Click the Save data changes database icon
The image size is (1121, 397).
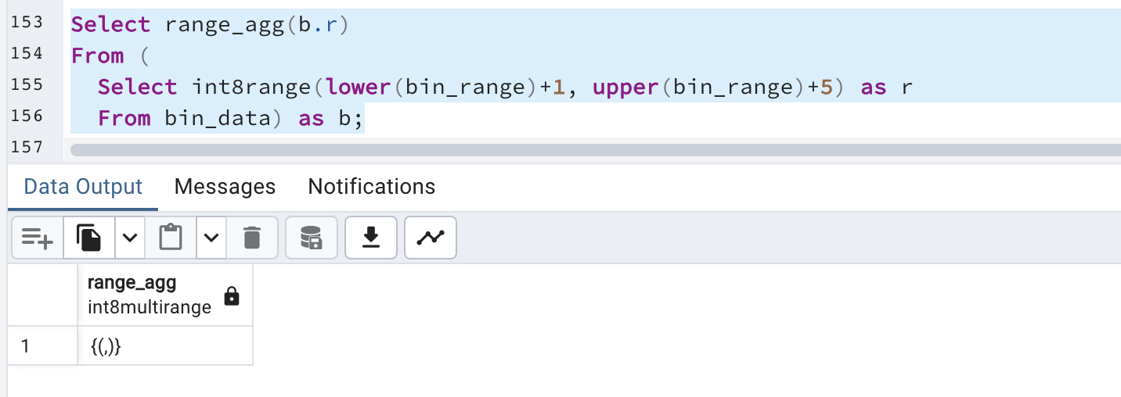click(312, 238)
